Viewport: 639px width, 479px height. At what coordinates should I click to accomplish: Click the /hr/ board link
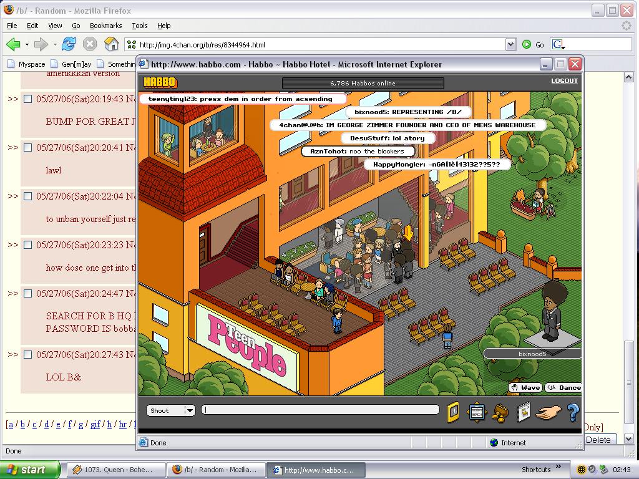click(122, 424)
